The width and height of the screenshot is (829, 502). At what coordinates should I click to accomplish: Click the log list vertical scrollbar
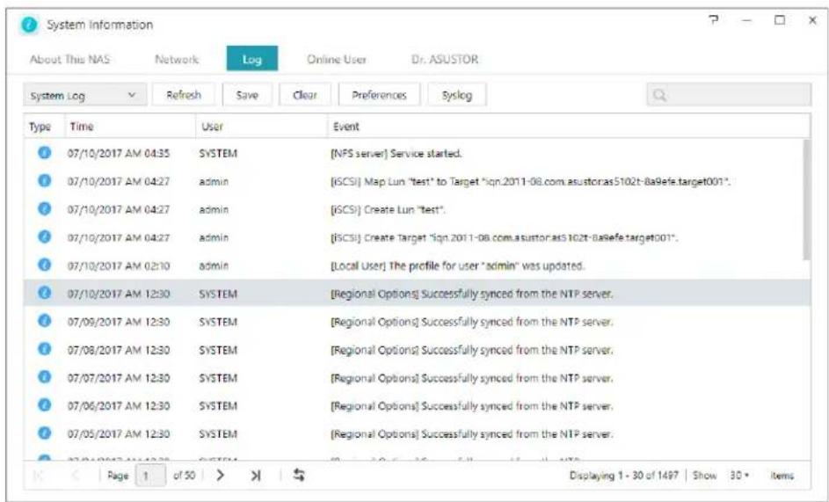(x=806, y=200)
